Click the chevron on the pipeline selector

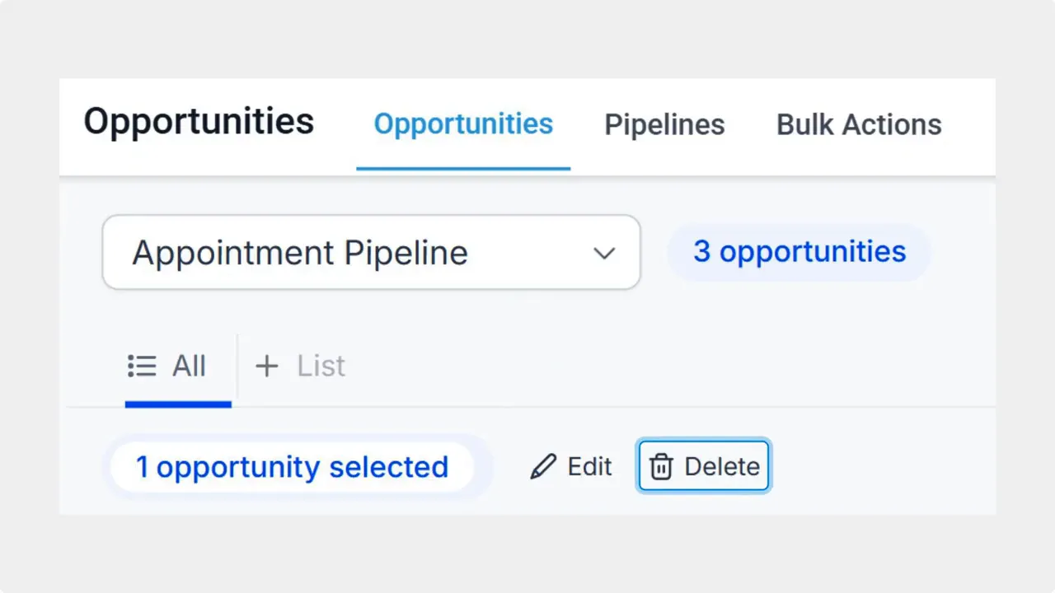tap(604, 254)
